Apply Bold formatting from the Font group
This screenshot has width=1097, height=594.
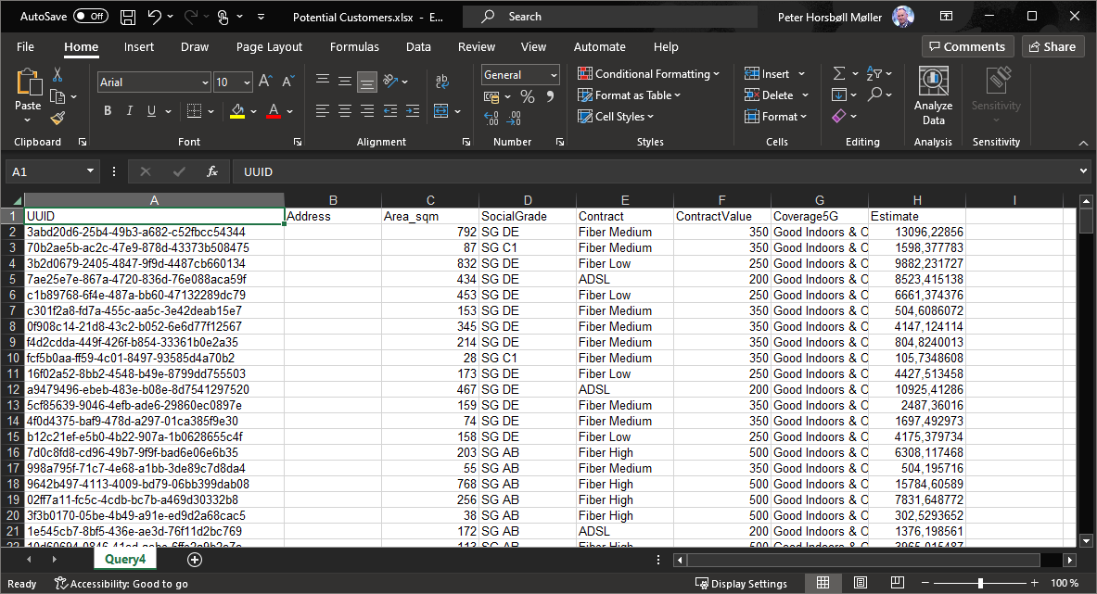[x=107, y=110]
